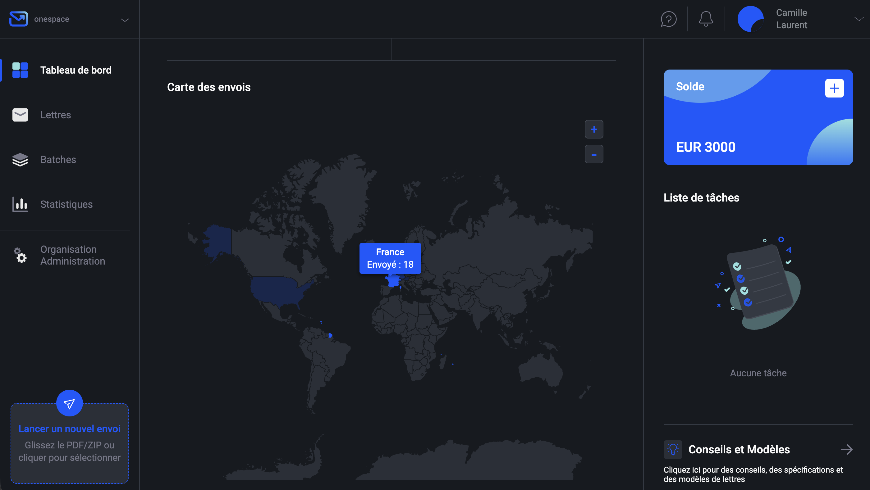Click the paper plane send icon
This screenshot has width=870, height=490.
(69, 403)
